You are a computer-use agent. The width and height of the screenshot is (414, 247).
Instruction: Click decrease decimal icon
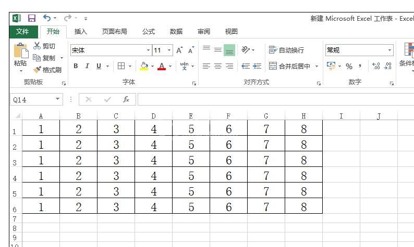coord(387,66)
